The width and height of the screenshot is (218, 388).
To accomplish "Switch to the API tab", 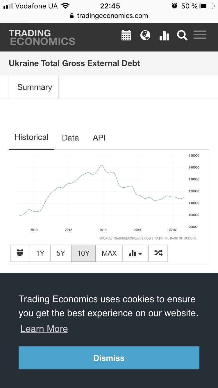I will [x=99, y=138].
